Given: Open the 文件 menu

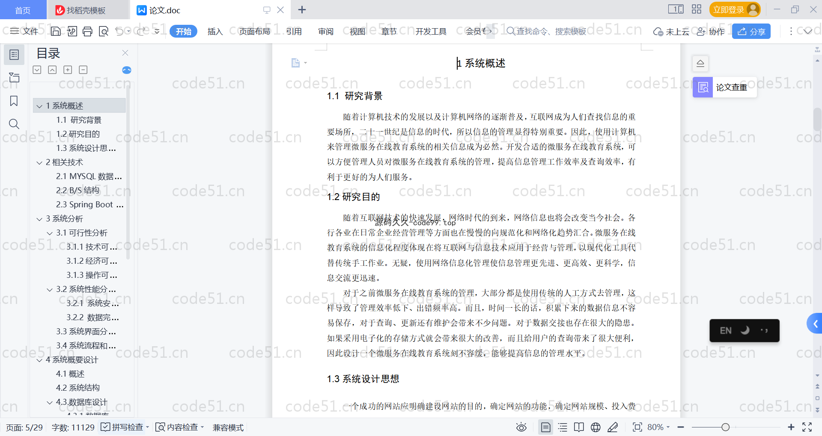Looking at the screenshot, I should point(24,31).
